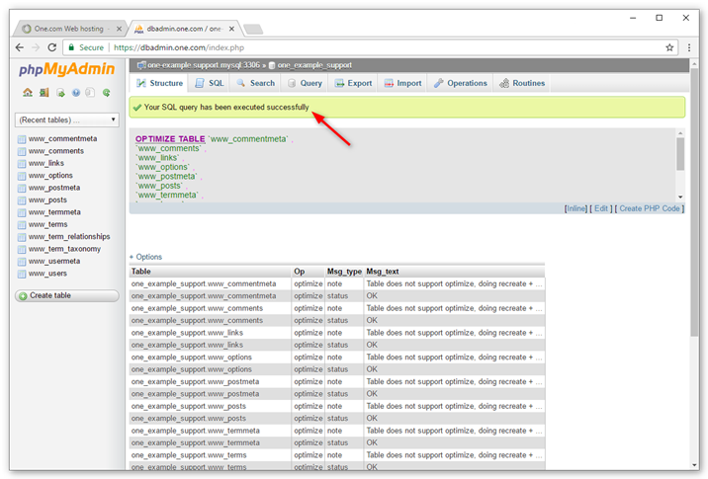Select www_options table in the sidebar

49,175
